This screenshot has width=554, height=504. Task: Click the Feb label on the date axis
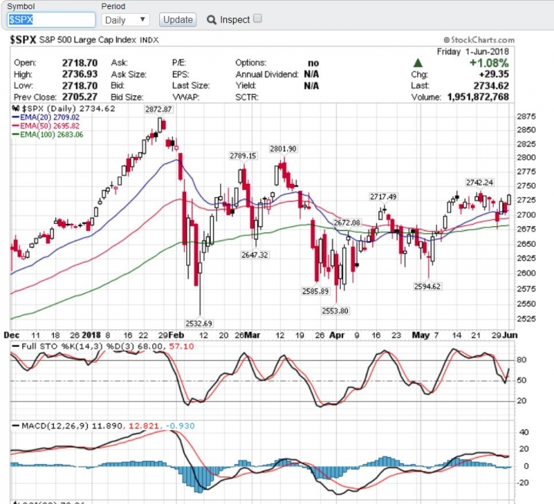[x=176, y=335]
